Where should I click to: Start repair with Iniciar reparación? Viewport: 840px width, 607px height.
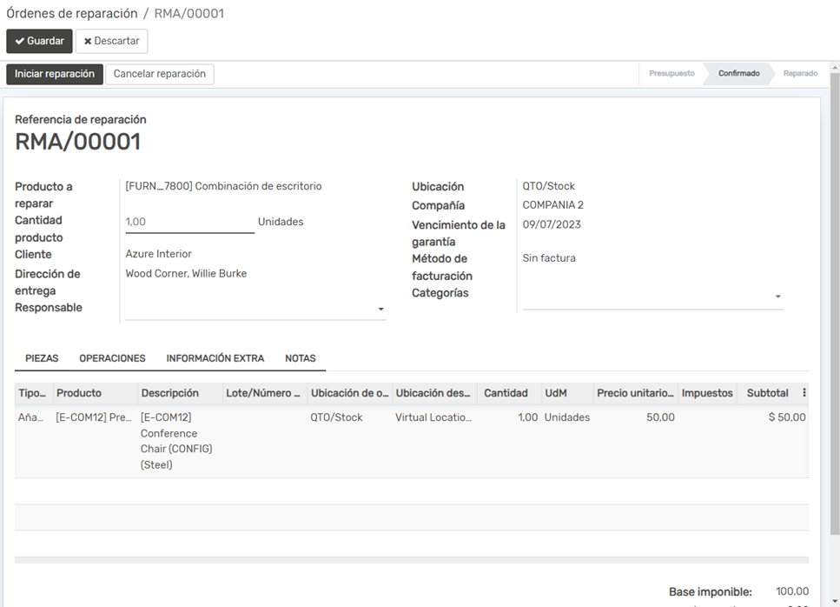55,74
